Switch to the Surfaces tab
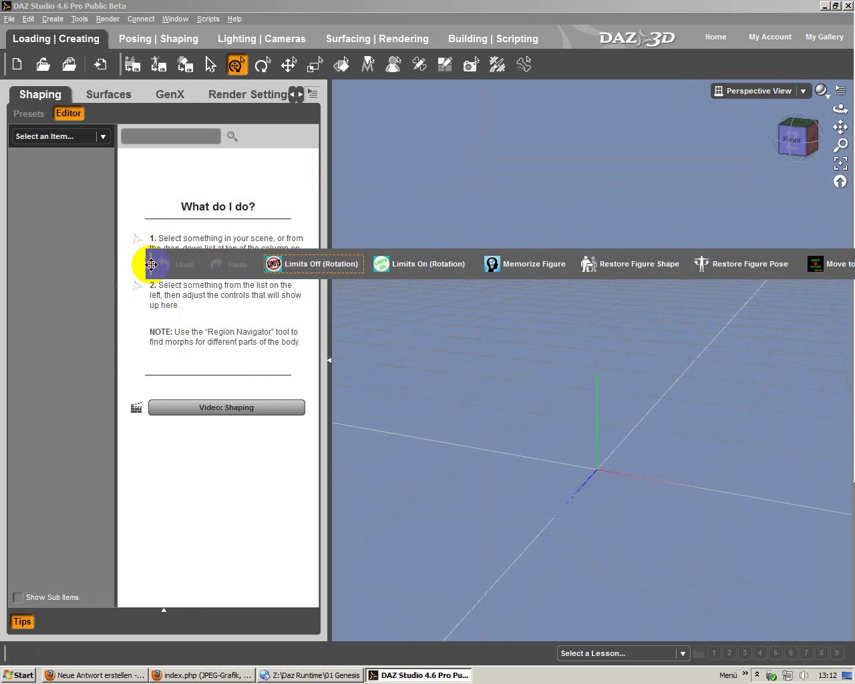Image resolution: width=855 pixels, height=684 pixels. click(x=108, y=94)
